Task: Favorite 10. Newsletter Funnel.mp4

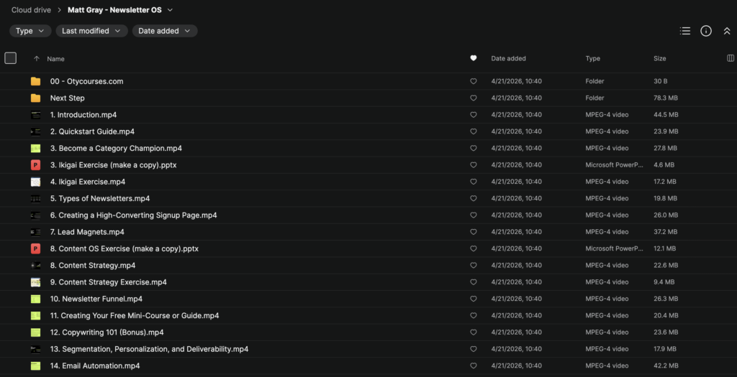Action: 474,299
